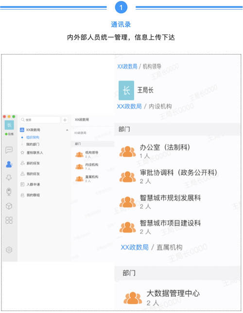Collapse the XX政数局 organization arrow
The image size is (243, 313).
pyautogui.click(x=67, y=130)
